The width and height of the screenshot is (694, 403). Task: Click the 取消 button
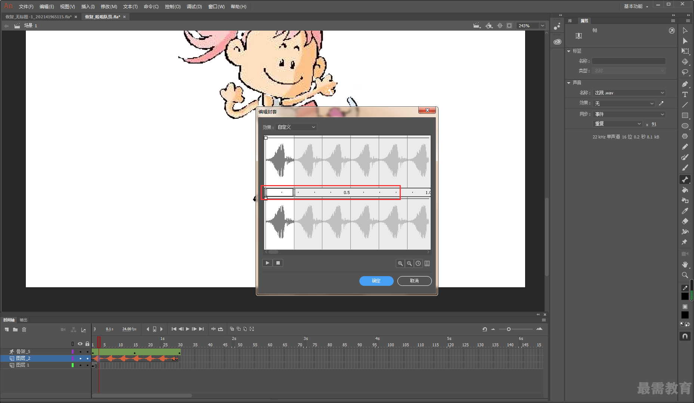click(x=415, y=281)
